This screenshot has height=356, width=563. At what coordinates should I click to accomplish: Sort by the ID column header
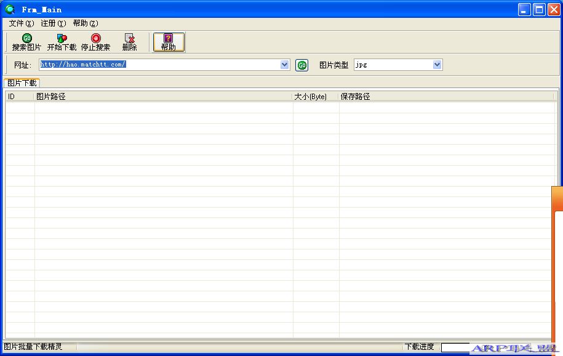20,97
